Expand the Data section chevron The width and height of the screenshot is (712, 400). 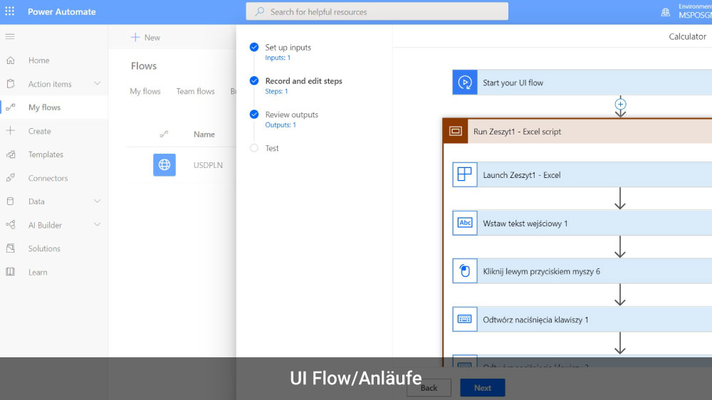point(97,201)
